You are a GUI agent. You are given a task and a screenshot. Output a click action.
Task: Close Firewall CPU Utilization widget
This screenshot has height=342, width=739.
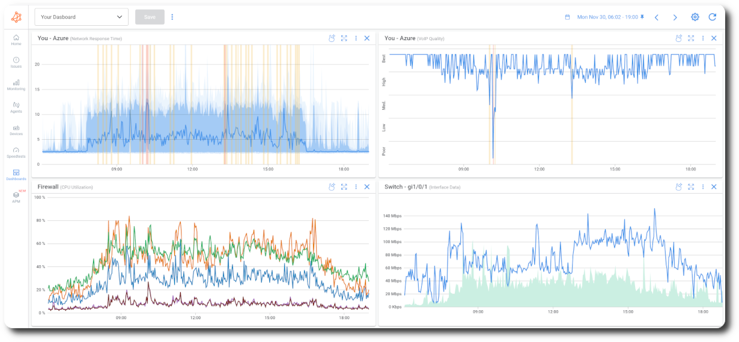coord(367,187)
